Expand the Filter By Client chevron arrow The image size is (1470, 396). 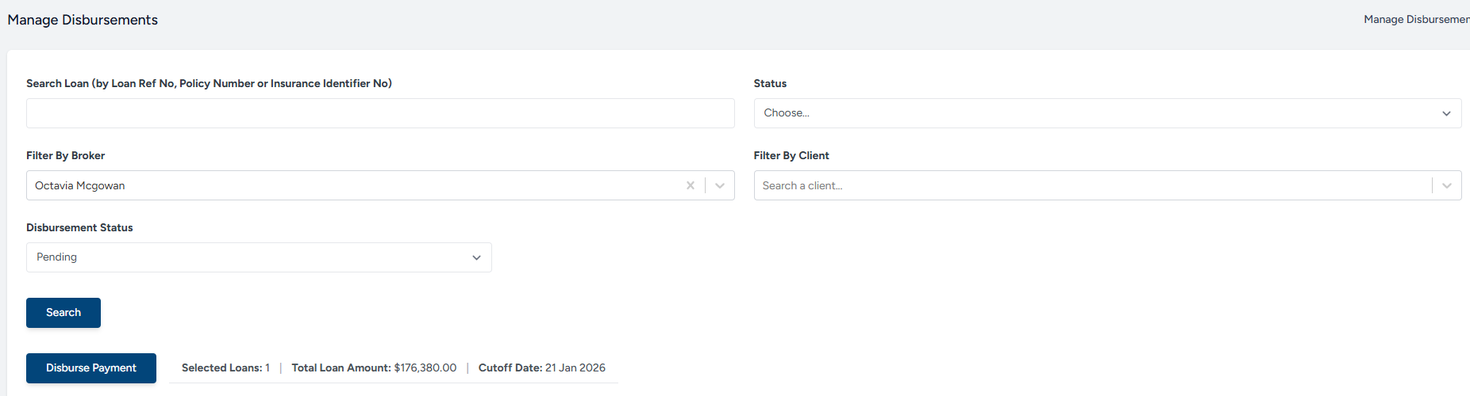coord(1446,185)
